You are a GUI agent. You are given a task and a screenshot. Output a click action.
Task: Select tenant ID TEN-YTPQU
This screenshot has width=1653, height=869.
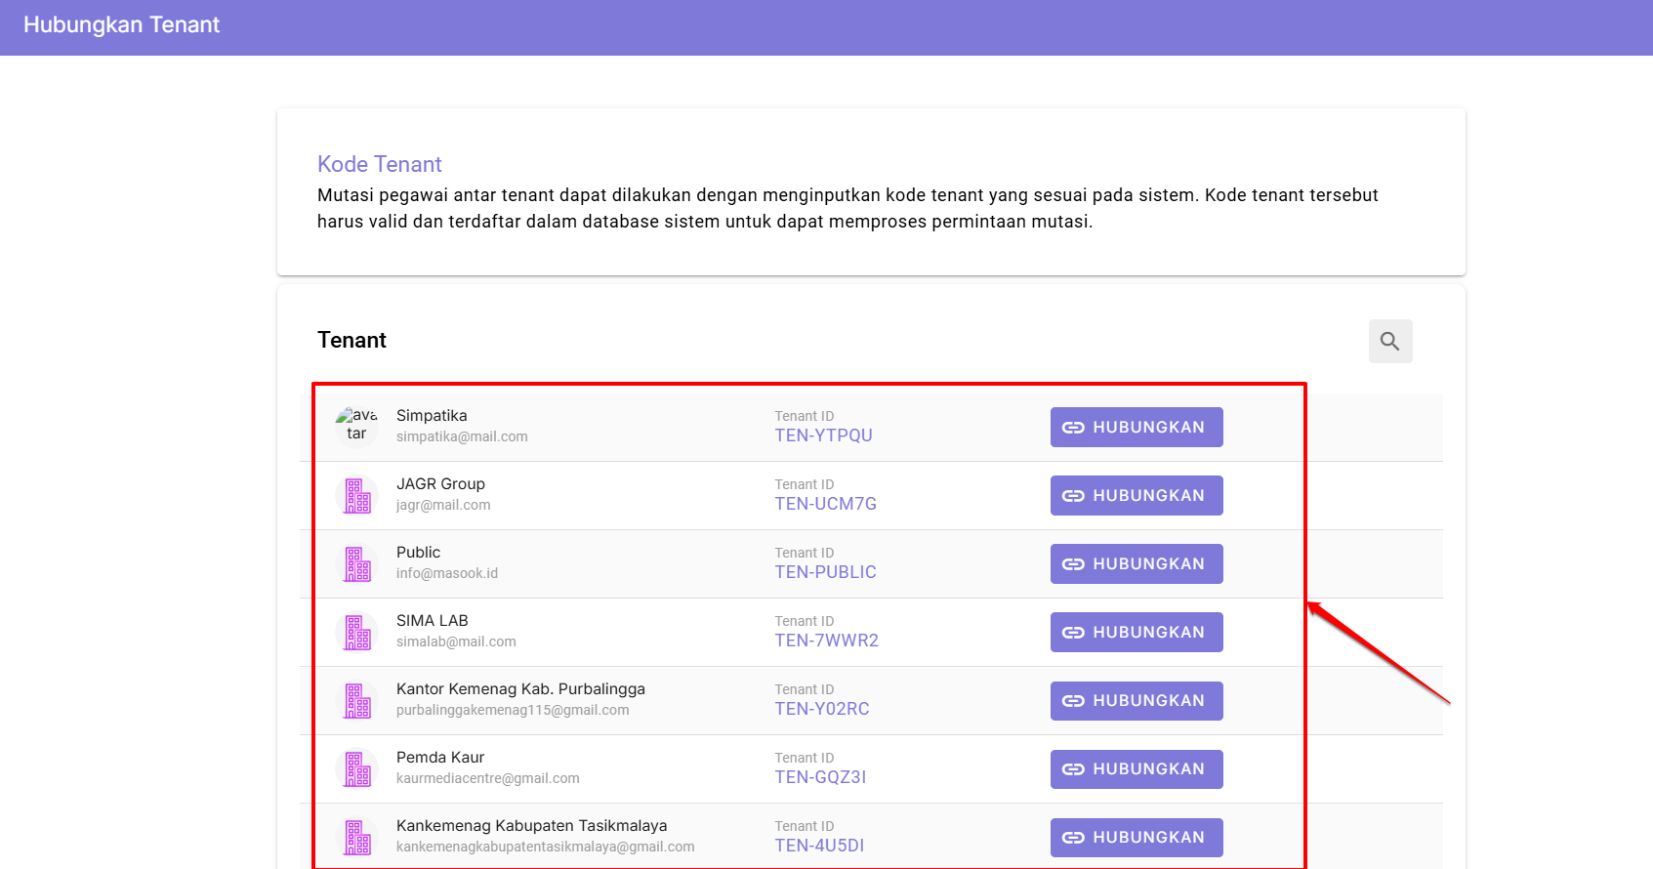[x=824, y=435]
